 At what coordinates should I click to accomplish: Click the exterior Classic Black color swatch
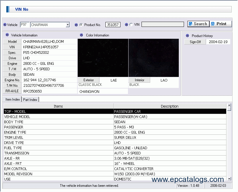(103, 58)
